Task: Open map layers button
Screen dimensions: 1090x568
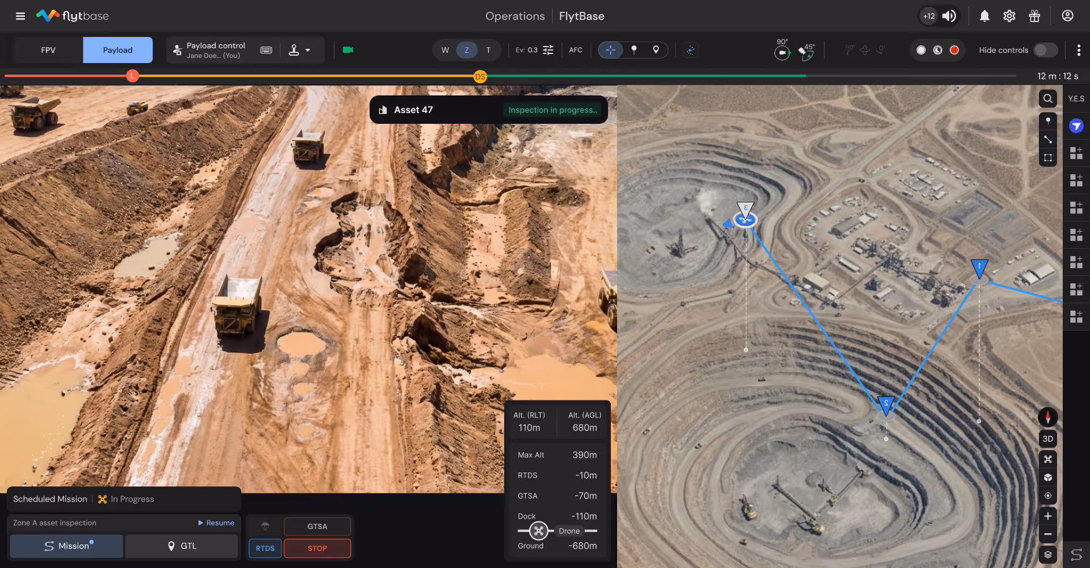Action: 1048,554
